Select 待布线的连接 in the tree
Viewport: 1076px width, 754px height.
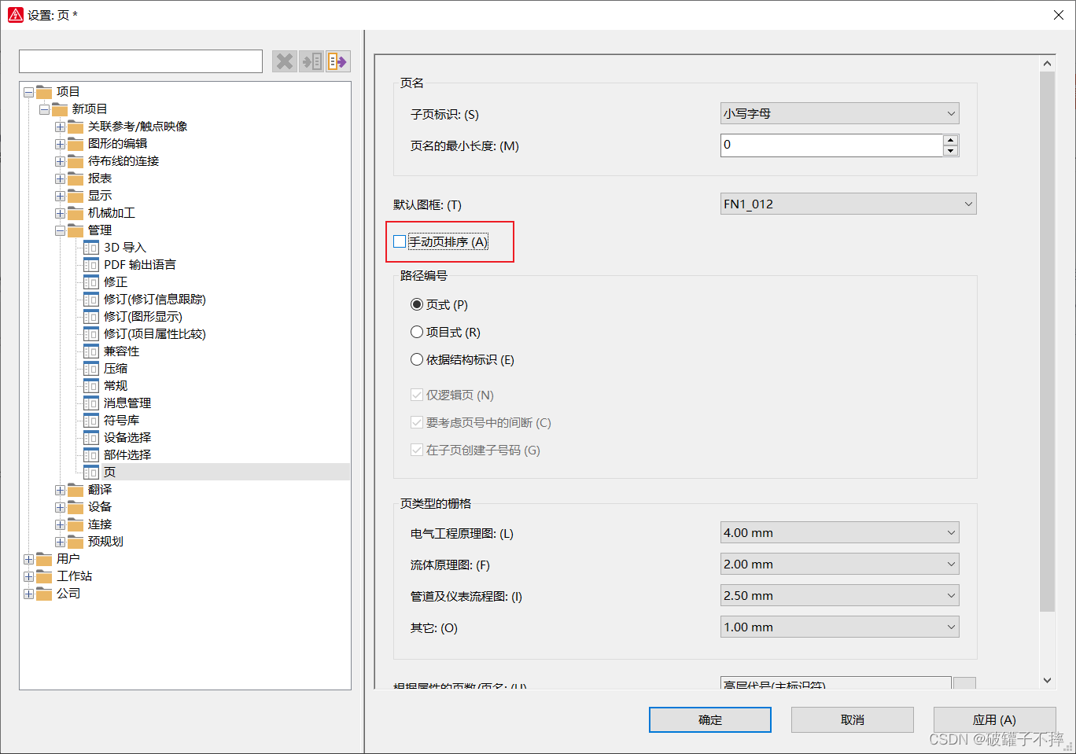tap(123, 161)
